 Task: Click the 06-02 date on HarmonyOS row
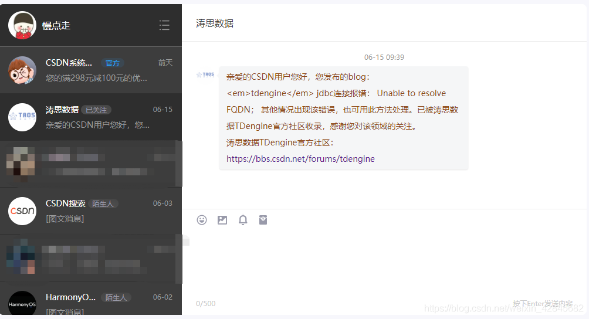pos(163,297)
